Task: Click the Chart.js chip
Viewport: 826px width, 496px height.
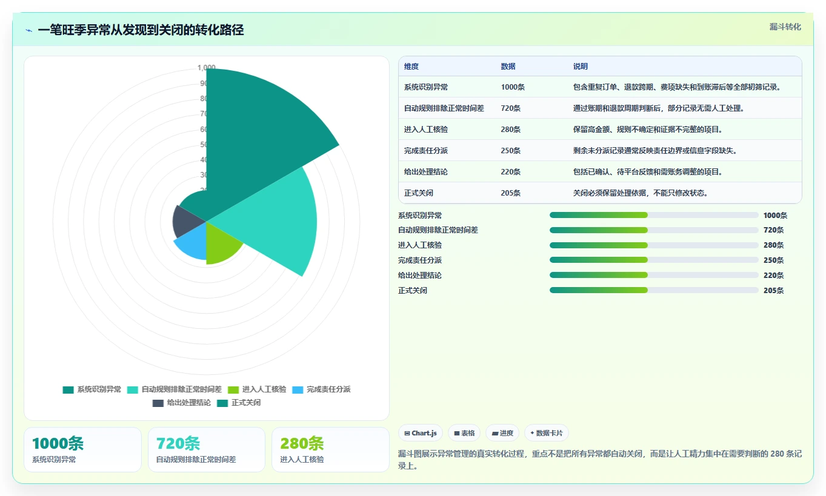Action: [x=421, y=433]
